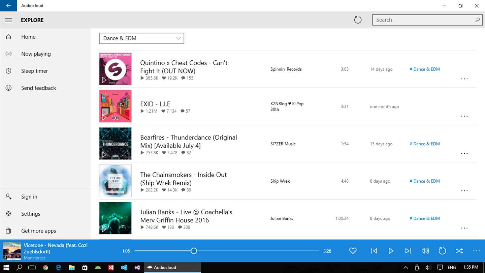Screen dimensions: 485x273
Task: Click the Dance & EDM tag on Chainsmokers row
Action: tap(425, 181)
